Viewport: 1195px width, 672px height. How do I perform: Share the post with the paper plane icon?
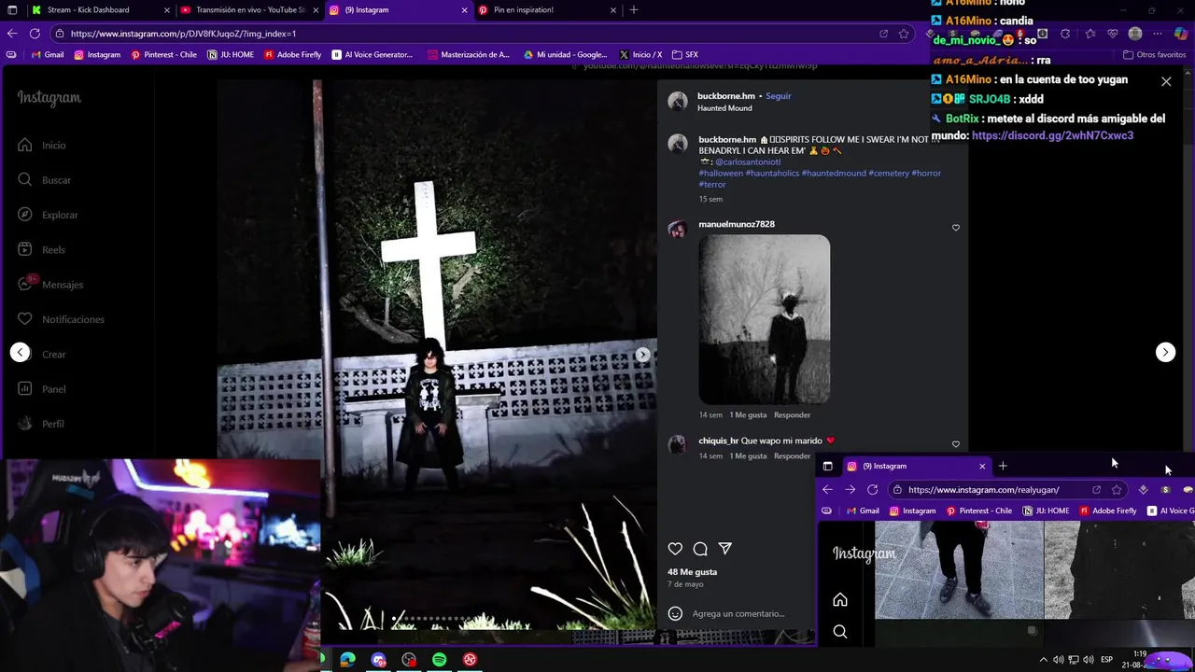[725, 549]
